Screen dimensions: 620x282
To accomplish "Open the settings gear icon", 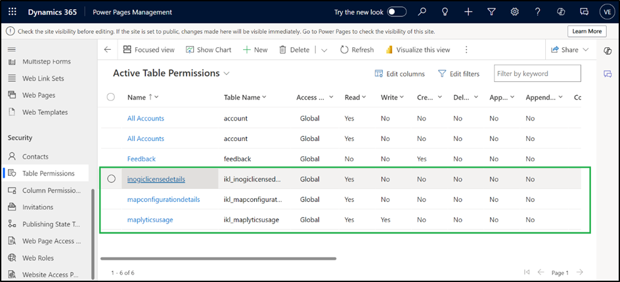I will click(x=515, y=12).
